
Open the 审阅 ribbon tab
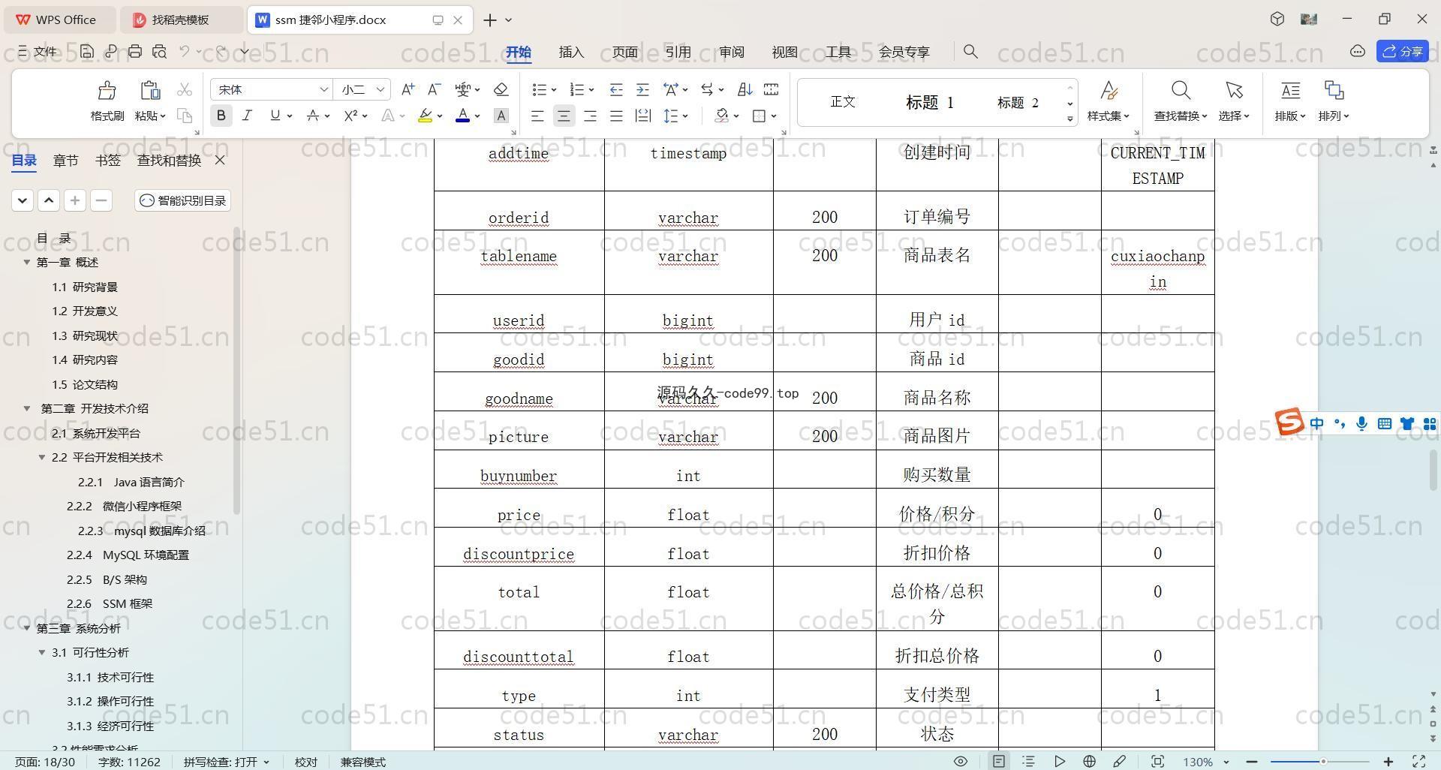731,52
